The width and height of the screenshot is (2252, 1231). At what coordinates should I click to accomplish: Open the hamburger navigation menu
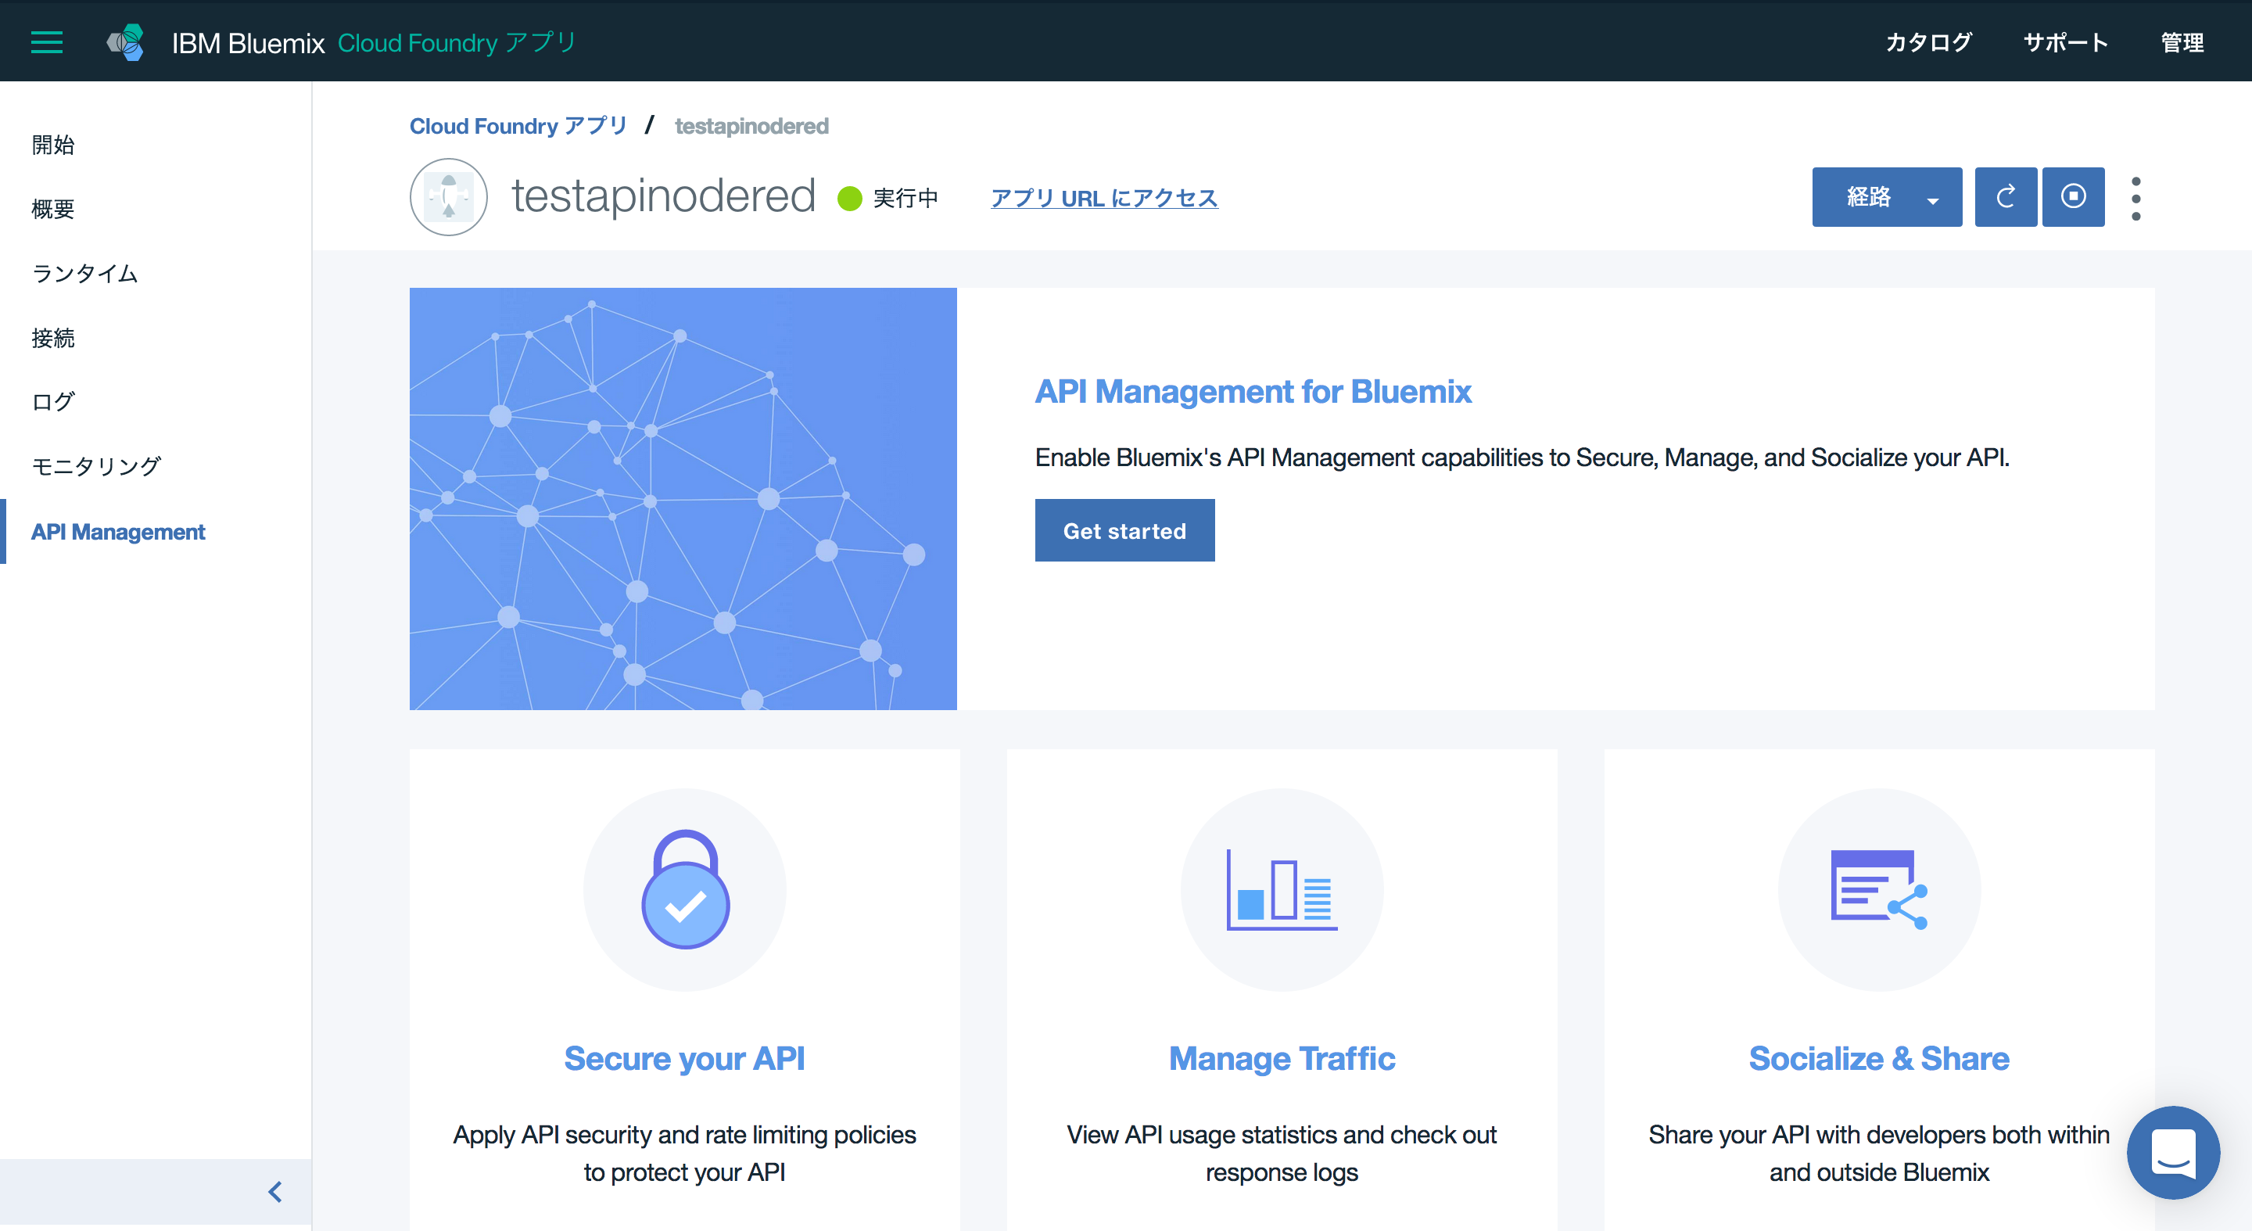[x=46, y=42]
